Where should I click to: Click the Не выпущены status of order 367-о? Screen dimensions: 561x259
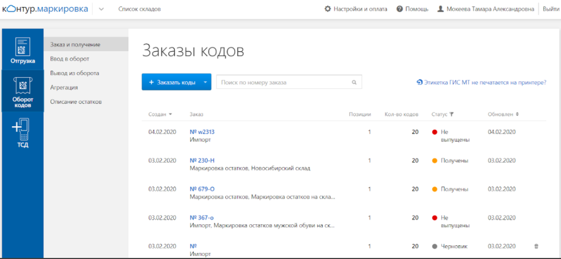click(x=455, y=222)
